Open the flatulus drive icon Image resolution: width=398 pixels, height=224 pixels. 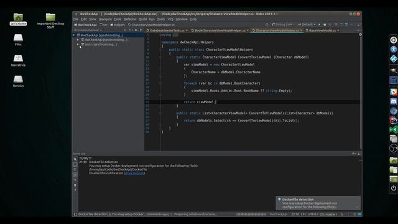coord(18,82)
